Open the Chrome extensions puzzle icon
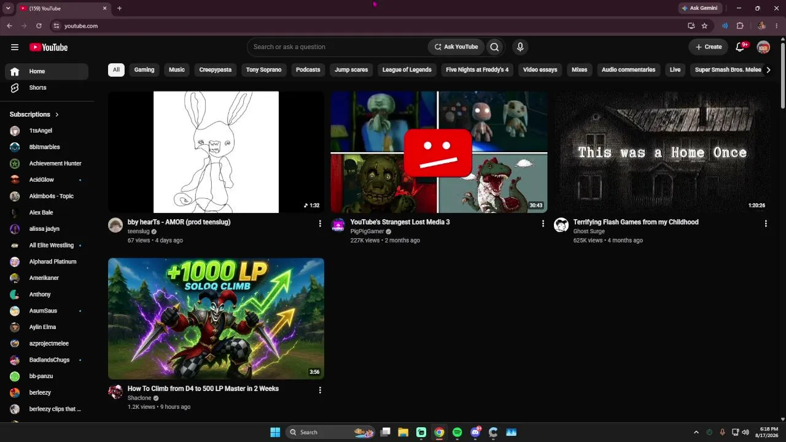The width and height of the screenshot is (786, 442). coord(740,26)
